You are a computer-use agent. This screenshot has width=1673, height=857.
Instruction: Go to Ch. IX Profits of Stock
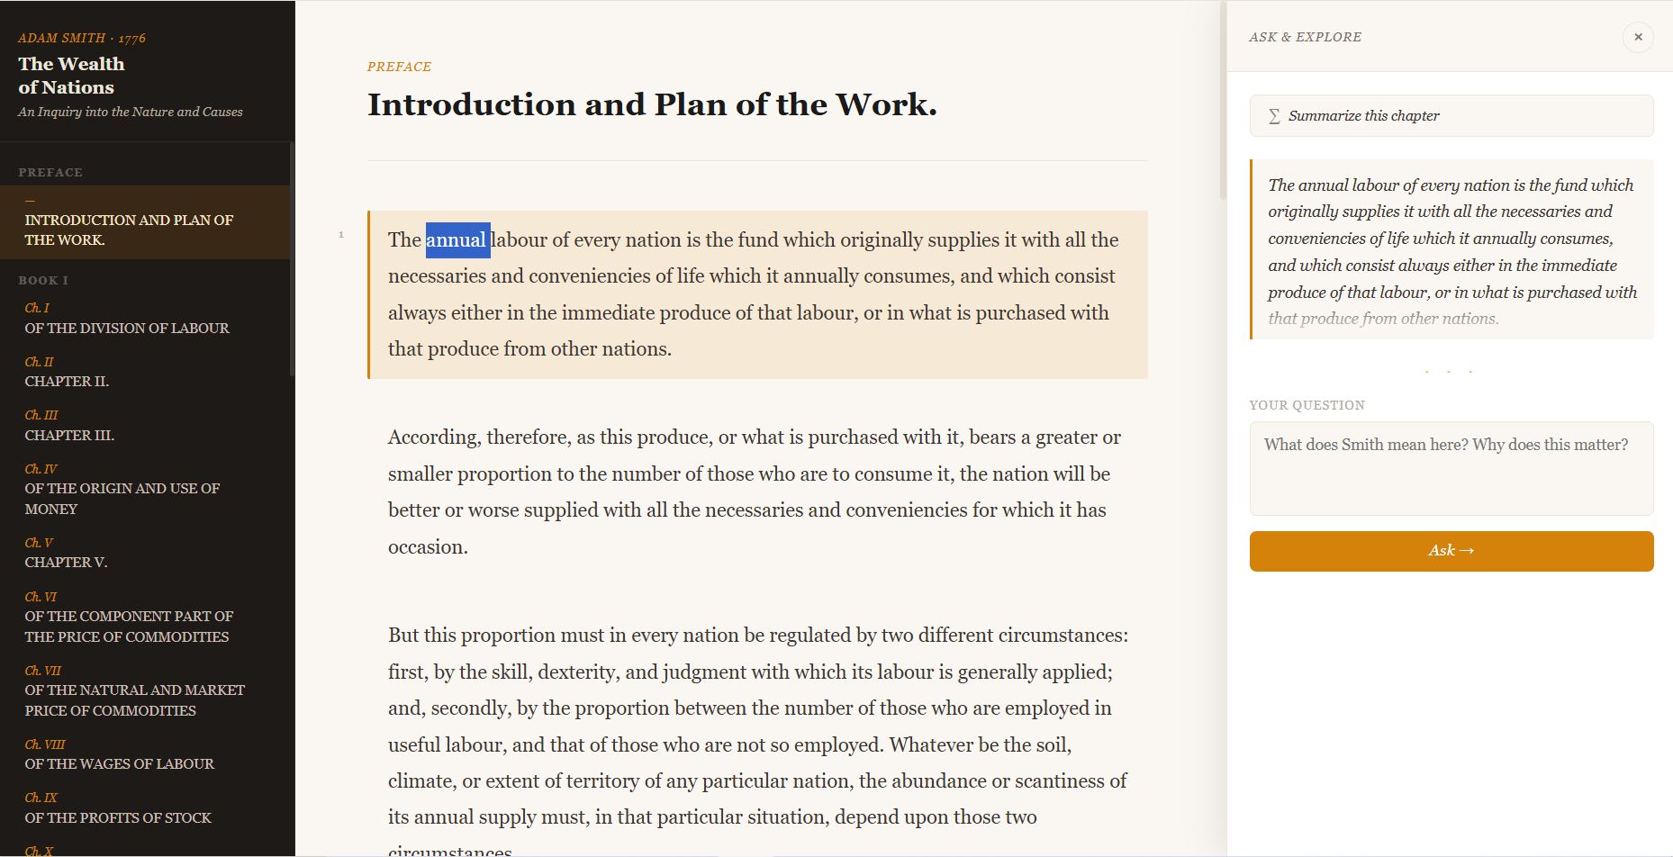(x=118, y=809)
